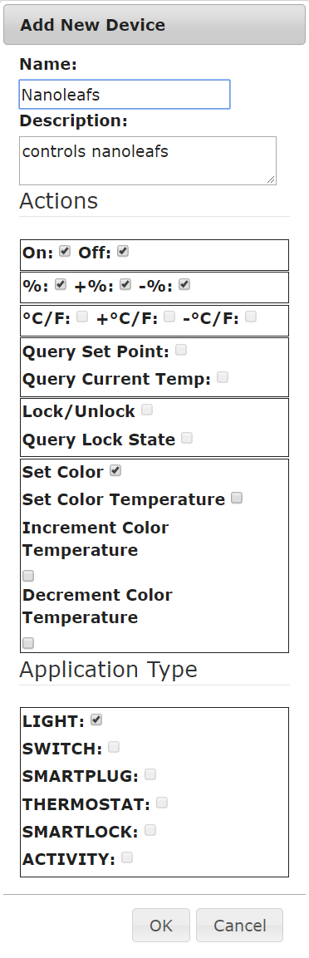Select the THERMOSTAT application type
Screen dimensions: 309x958
[162, 803]
